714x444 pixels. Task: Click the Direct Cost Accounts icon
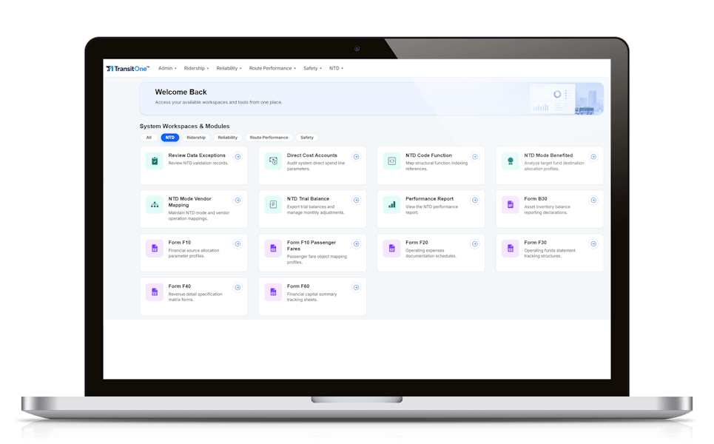coord(273,161)
